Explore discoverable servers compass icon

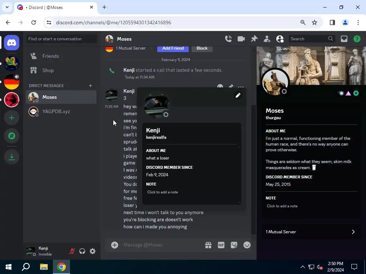(11, 136)
